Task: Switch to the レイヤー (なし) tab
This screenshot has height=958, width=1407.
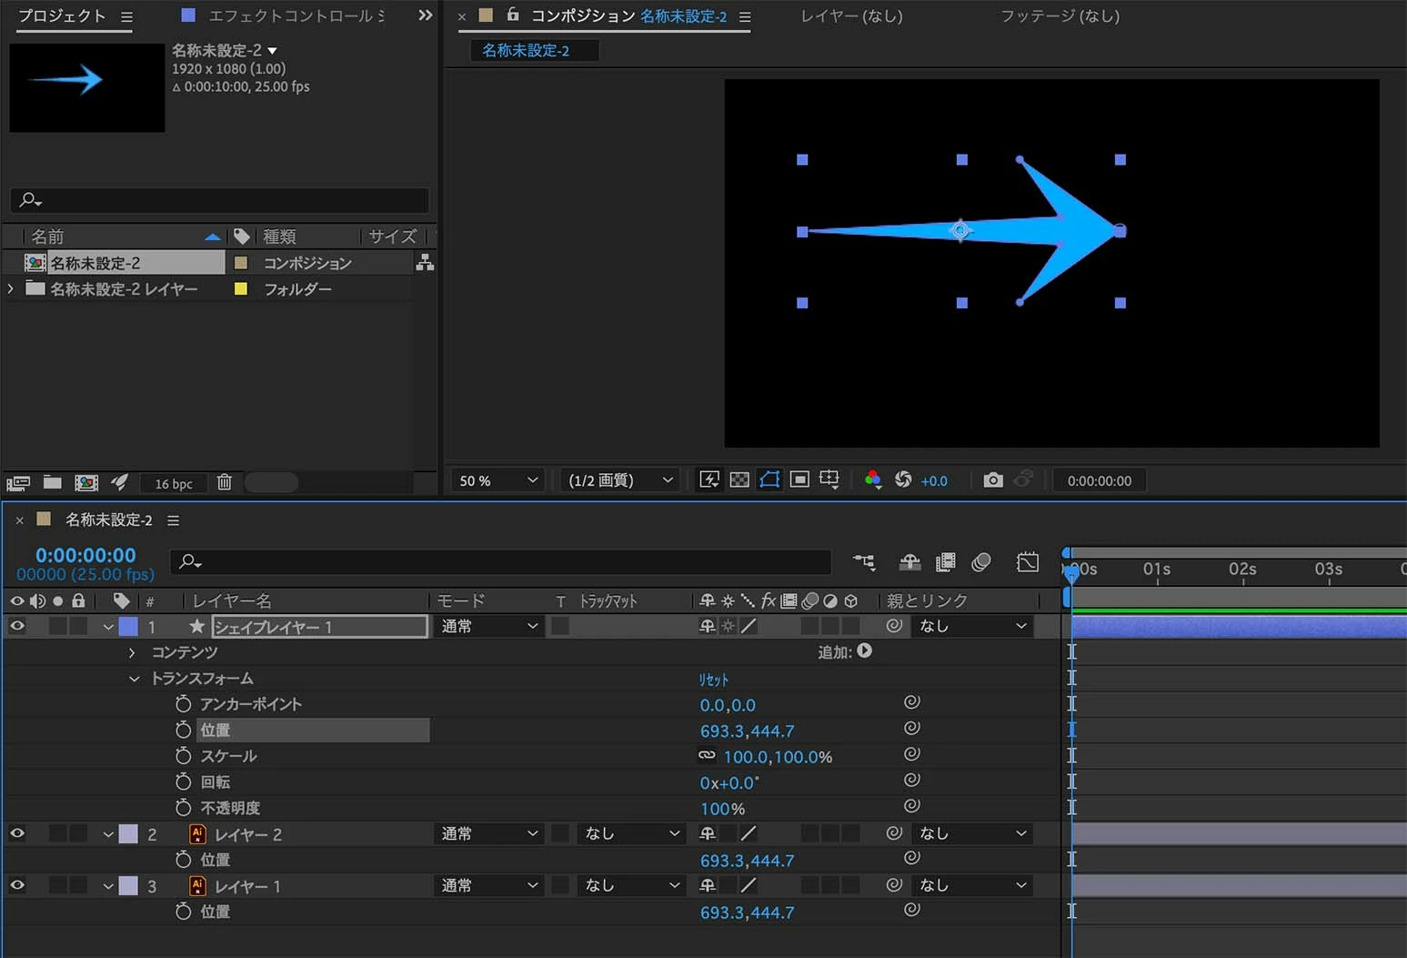Action: [x=851, y=15]
